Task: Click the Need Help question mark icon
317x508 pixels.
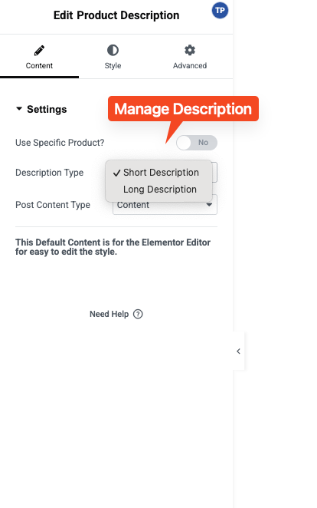Action: pos(138,314)
